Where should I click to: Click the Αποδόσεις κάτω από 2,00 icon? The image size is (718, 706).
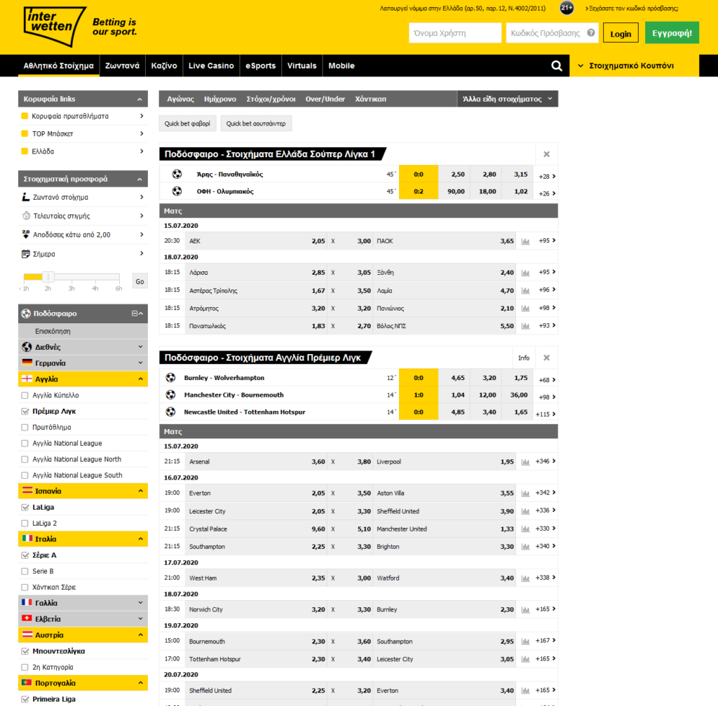point(26,234)
